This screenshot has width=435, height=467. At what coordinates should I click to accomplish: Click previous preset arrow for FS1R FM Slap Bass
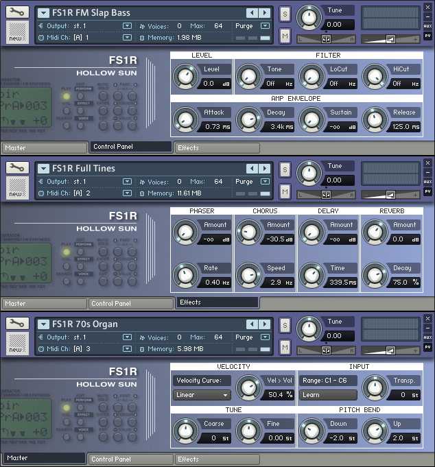(252, 12)
